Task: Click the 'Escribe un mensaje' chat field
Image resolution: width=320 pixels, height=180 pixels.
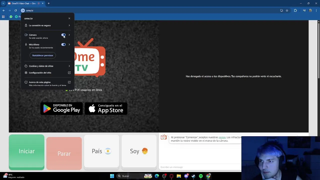Action: [x=200, y=167]
